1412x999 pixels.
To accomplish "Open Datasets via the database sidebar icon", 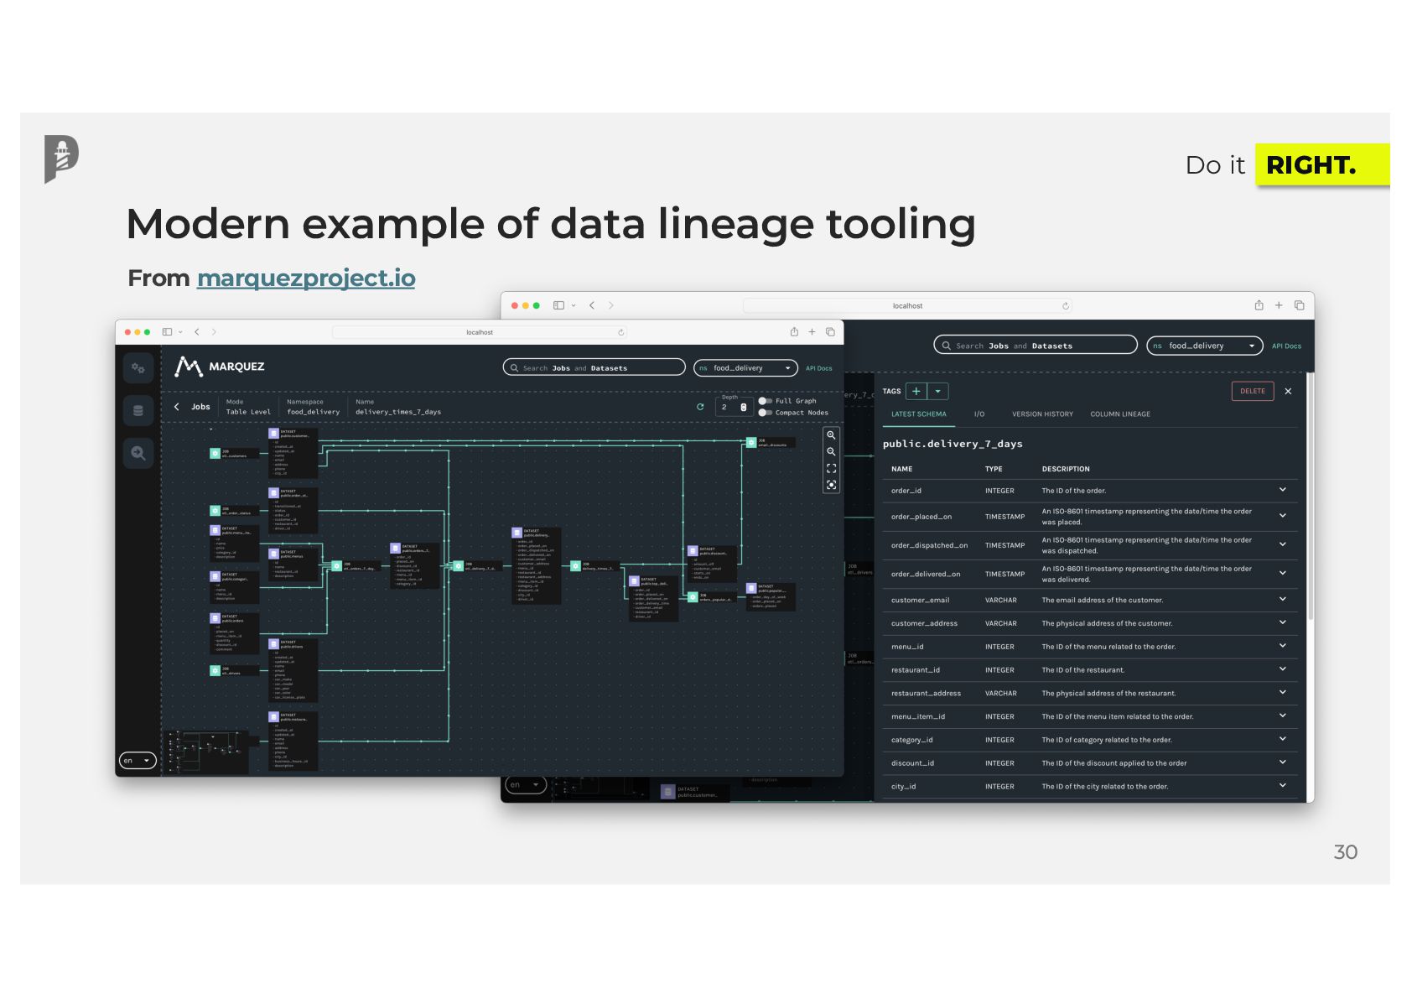I will (138, 411).
